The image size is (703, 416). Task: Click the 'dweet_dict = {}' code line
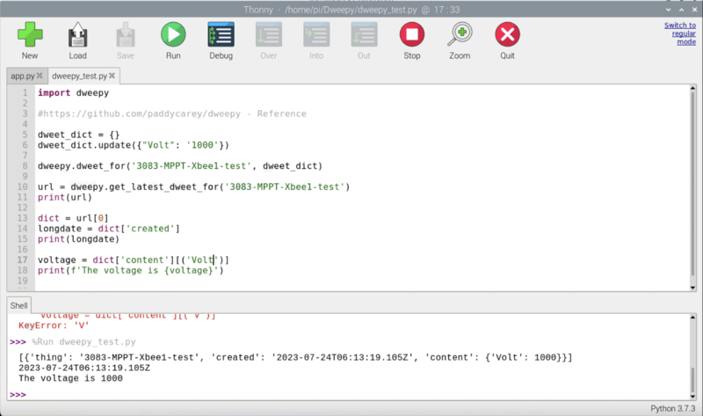[78, 135]
